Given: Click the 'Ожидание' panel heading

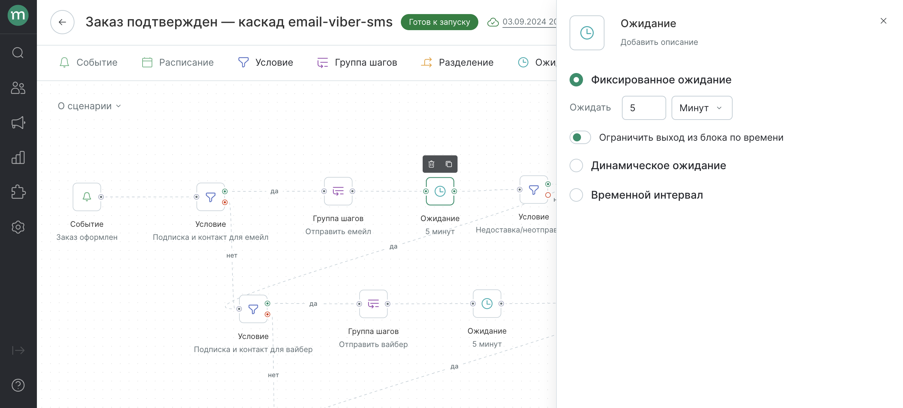Looking at the screenshot, I should coord(648,23).
